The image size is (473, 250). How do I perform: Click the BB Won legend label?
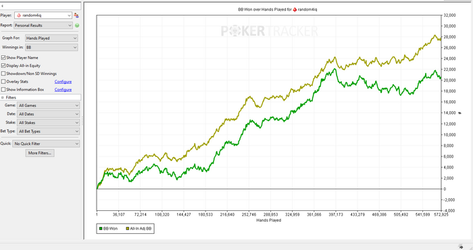pyautogui.click(x=110, y=228)
